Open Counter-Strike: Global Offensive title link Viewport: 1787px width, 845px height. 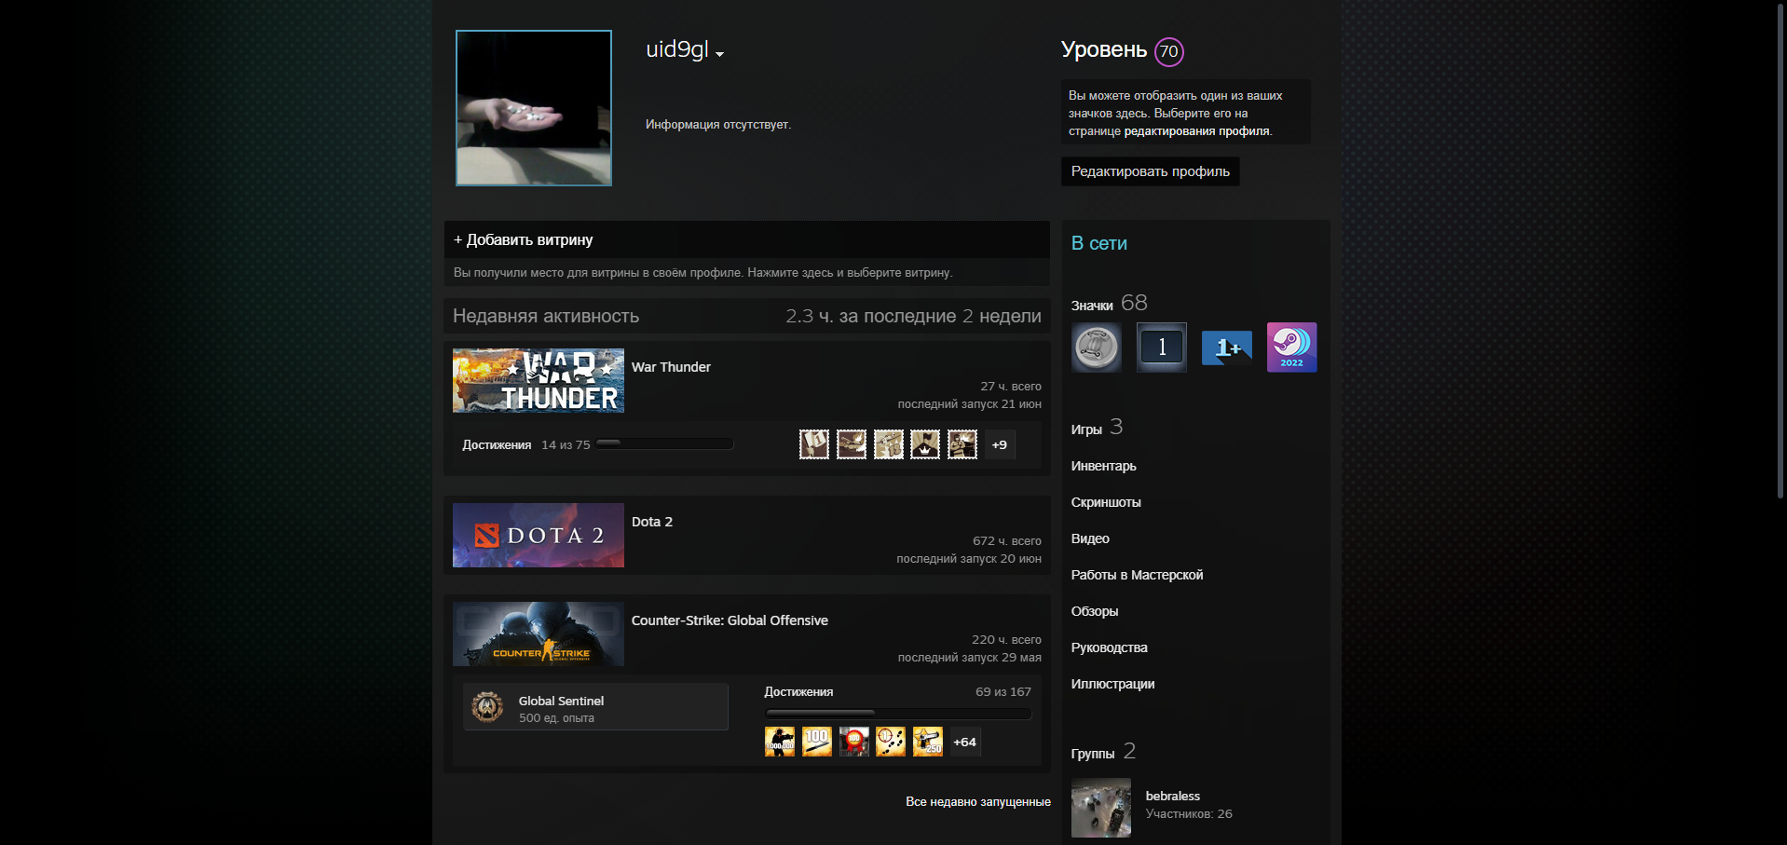(x=730, y=620)
